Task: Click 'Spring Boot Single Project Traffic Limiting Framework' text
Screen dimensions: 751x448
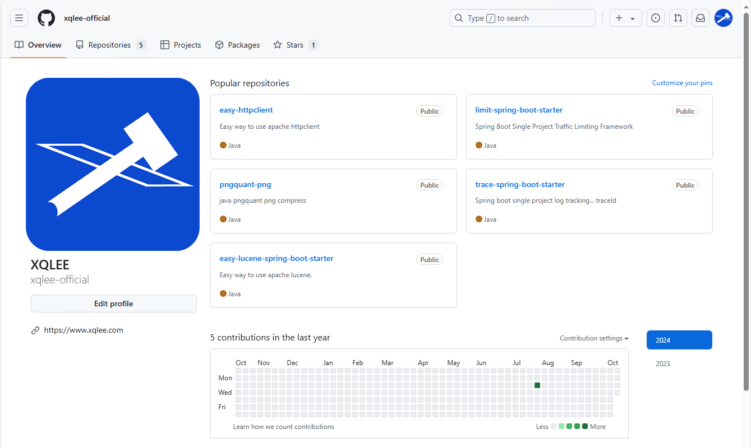Action: point(554,127)
